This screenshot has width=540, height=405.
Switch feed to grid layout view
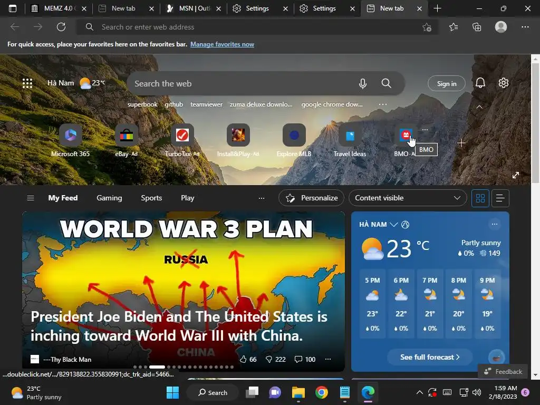tap(480, 198)
